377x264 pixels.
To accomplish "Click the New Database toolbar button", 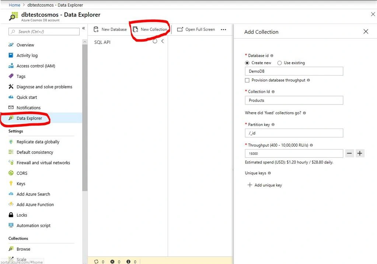I will 110,29.
